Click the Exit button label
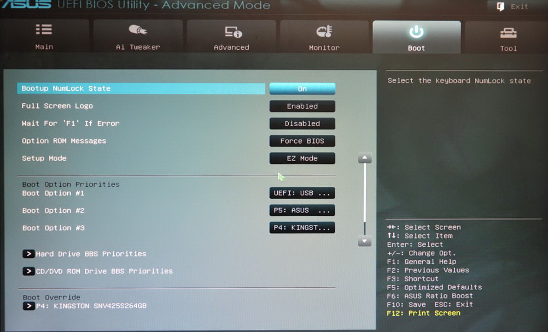Viewport: 548px width, 332px height. tap(519, 7)
